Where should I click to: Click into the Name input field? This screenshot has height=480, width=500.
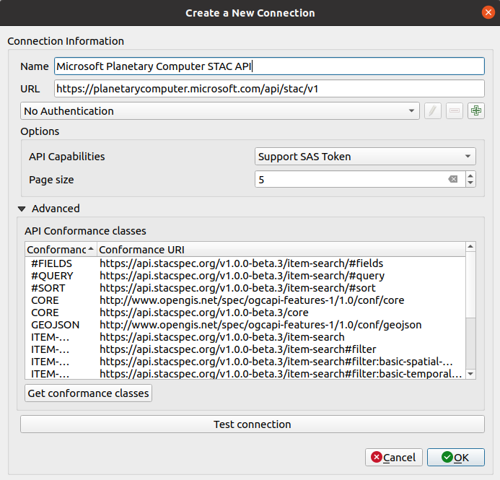point(269,66)
